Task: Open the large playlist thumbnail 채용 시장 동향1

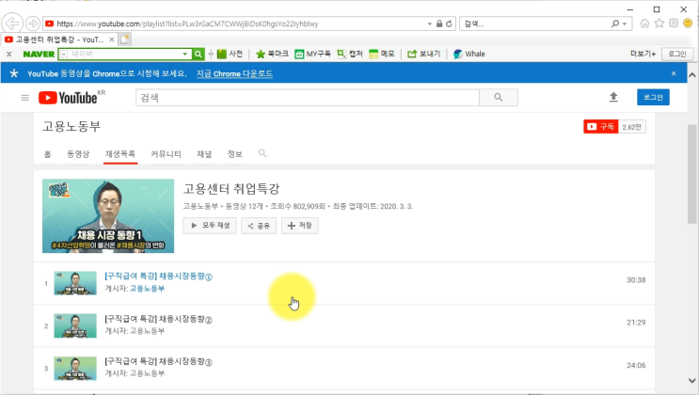Action: (x=108, y=215)
